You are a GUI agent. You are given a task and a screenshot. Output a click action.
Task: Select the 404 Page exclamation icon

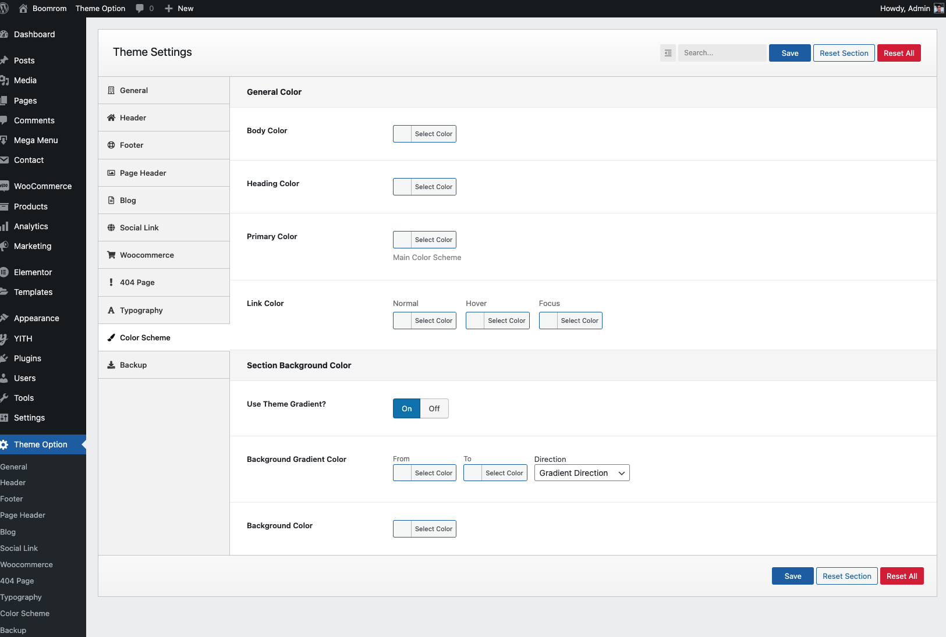pyautogui.click(x=111, y=282)
